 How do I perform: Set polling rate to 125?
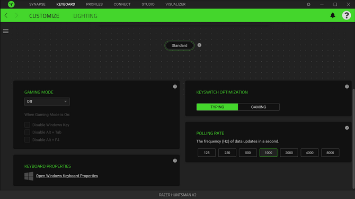tap(207, 153)
